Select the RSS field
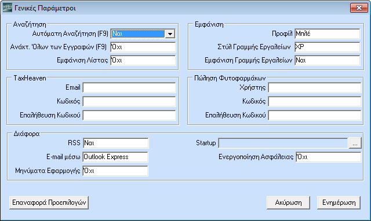The height and width of the screenshot is (221, 371). point(115,143)
